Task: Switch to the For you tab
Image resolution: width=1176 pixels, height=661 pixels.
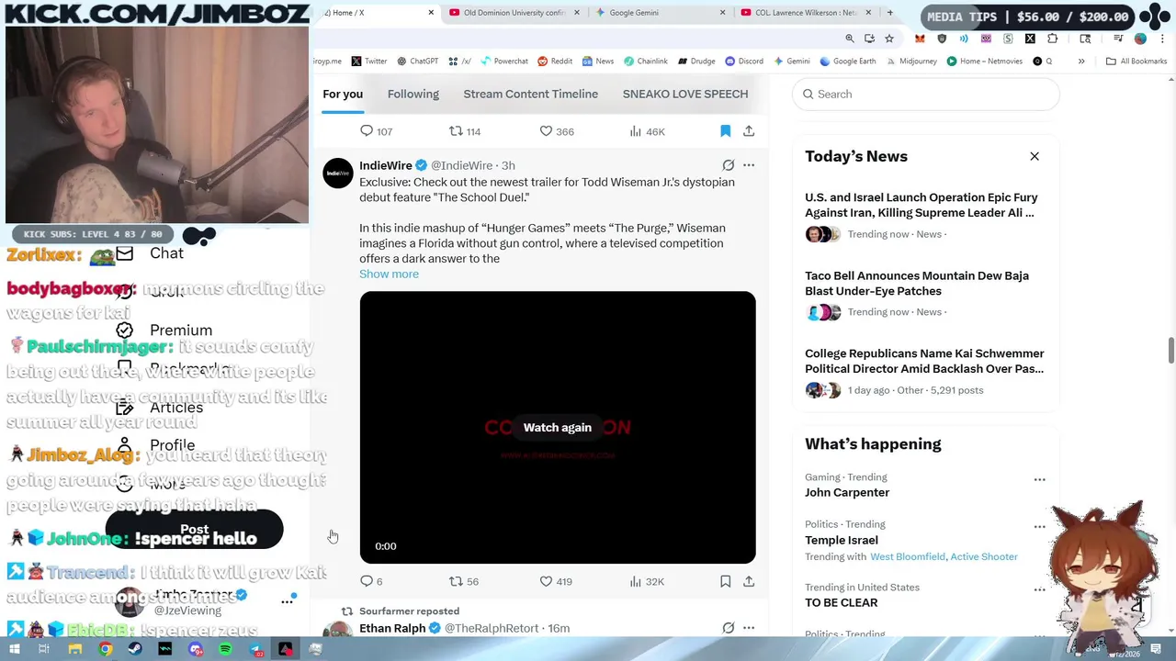Action: 343,94
